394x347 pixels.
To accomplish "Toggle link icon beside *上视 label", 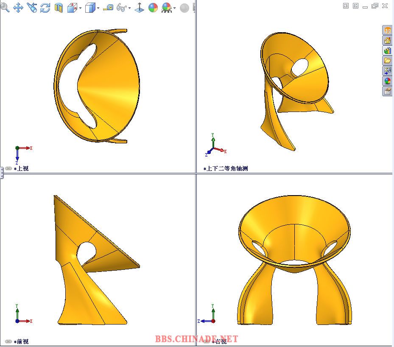I will [8, 168].
